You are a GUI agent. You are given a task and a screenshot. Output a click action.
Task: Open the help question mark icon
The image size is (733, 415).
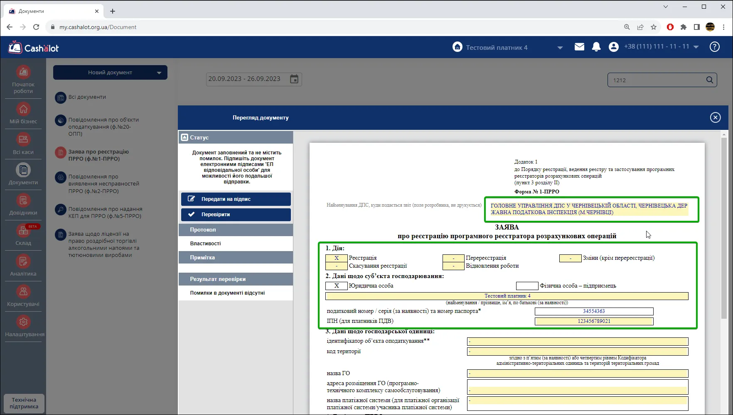tap(715, 47)
